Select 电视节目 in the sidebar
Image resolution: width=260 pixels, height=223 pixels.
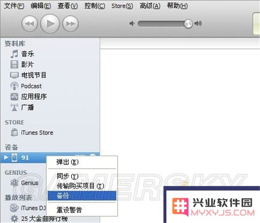(34, 75)
